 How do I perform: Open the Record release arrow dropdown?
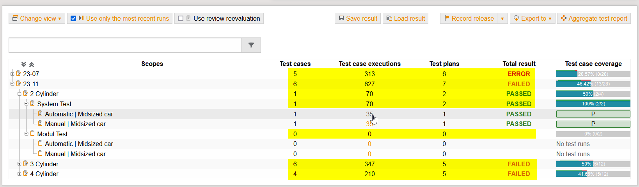pyautogui.click(x=502, y=18)
